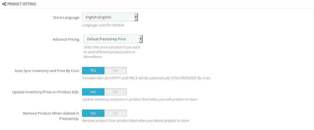314x130 pixels.
Task: Click the arrow on the Store Language dropdown
Action: click(136, 17)
